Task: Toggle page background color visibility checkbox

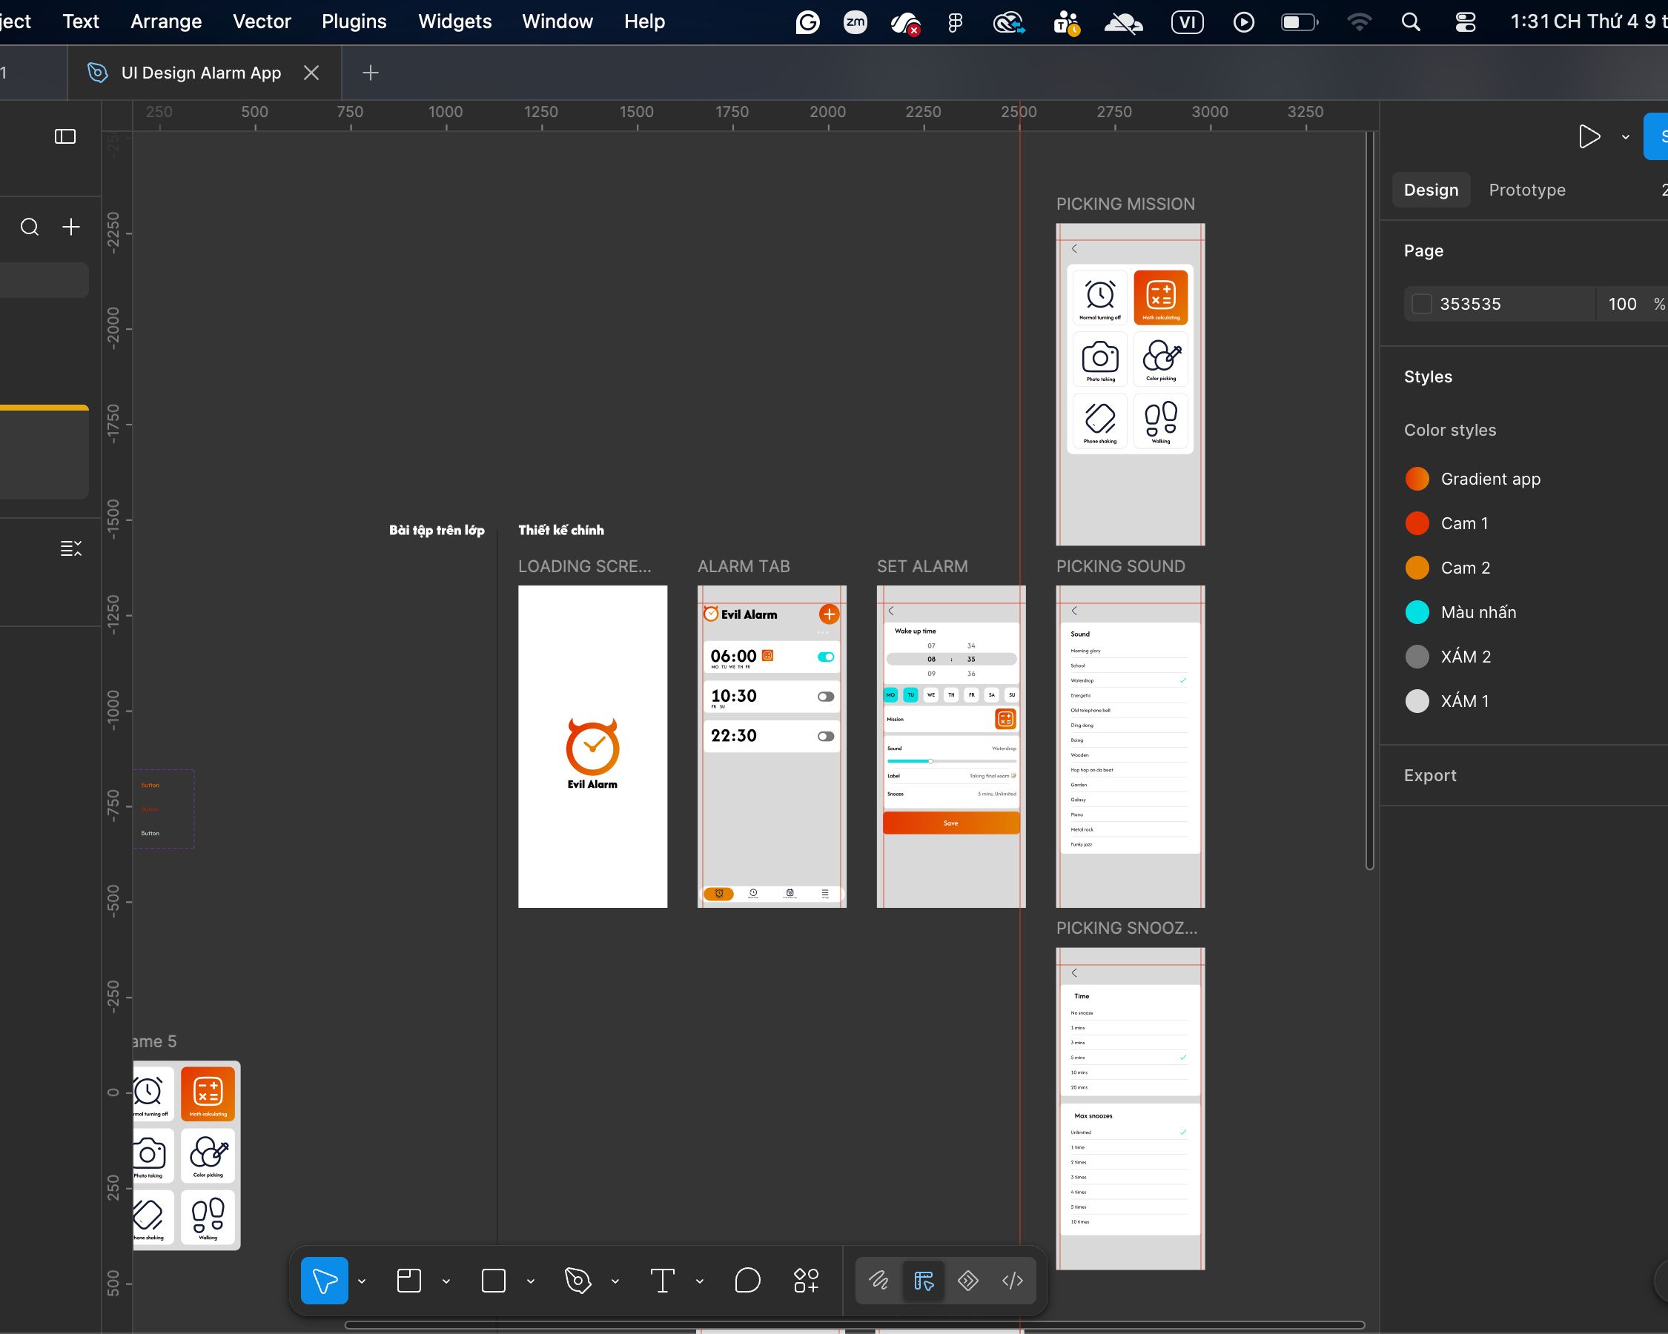Action: [1421, 304]
